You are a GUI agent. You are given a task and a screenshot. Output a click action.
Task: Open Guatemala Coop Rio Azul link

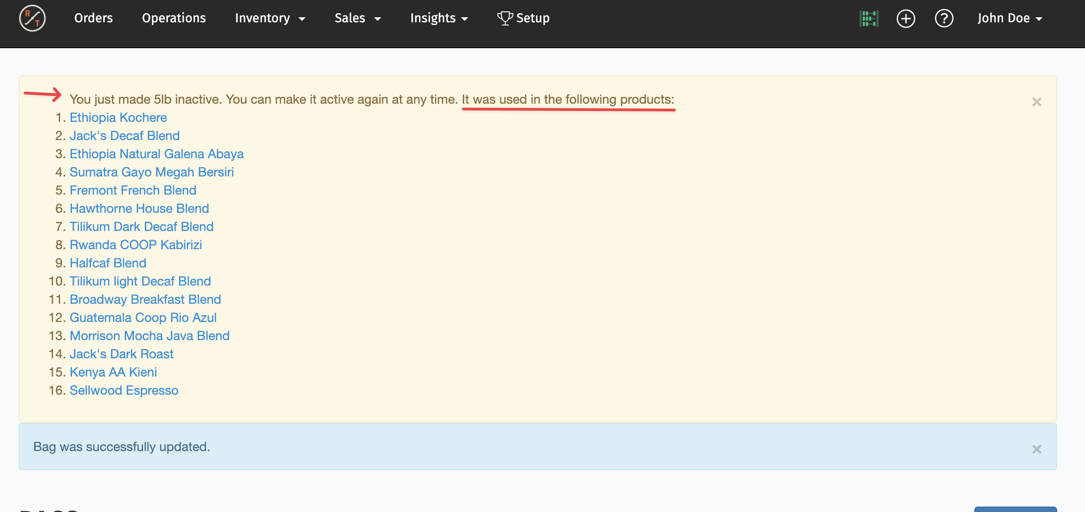tap(143, 317)
